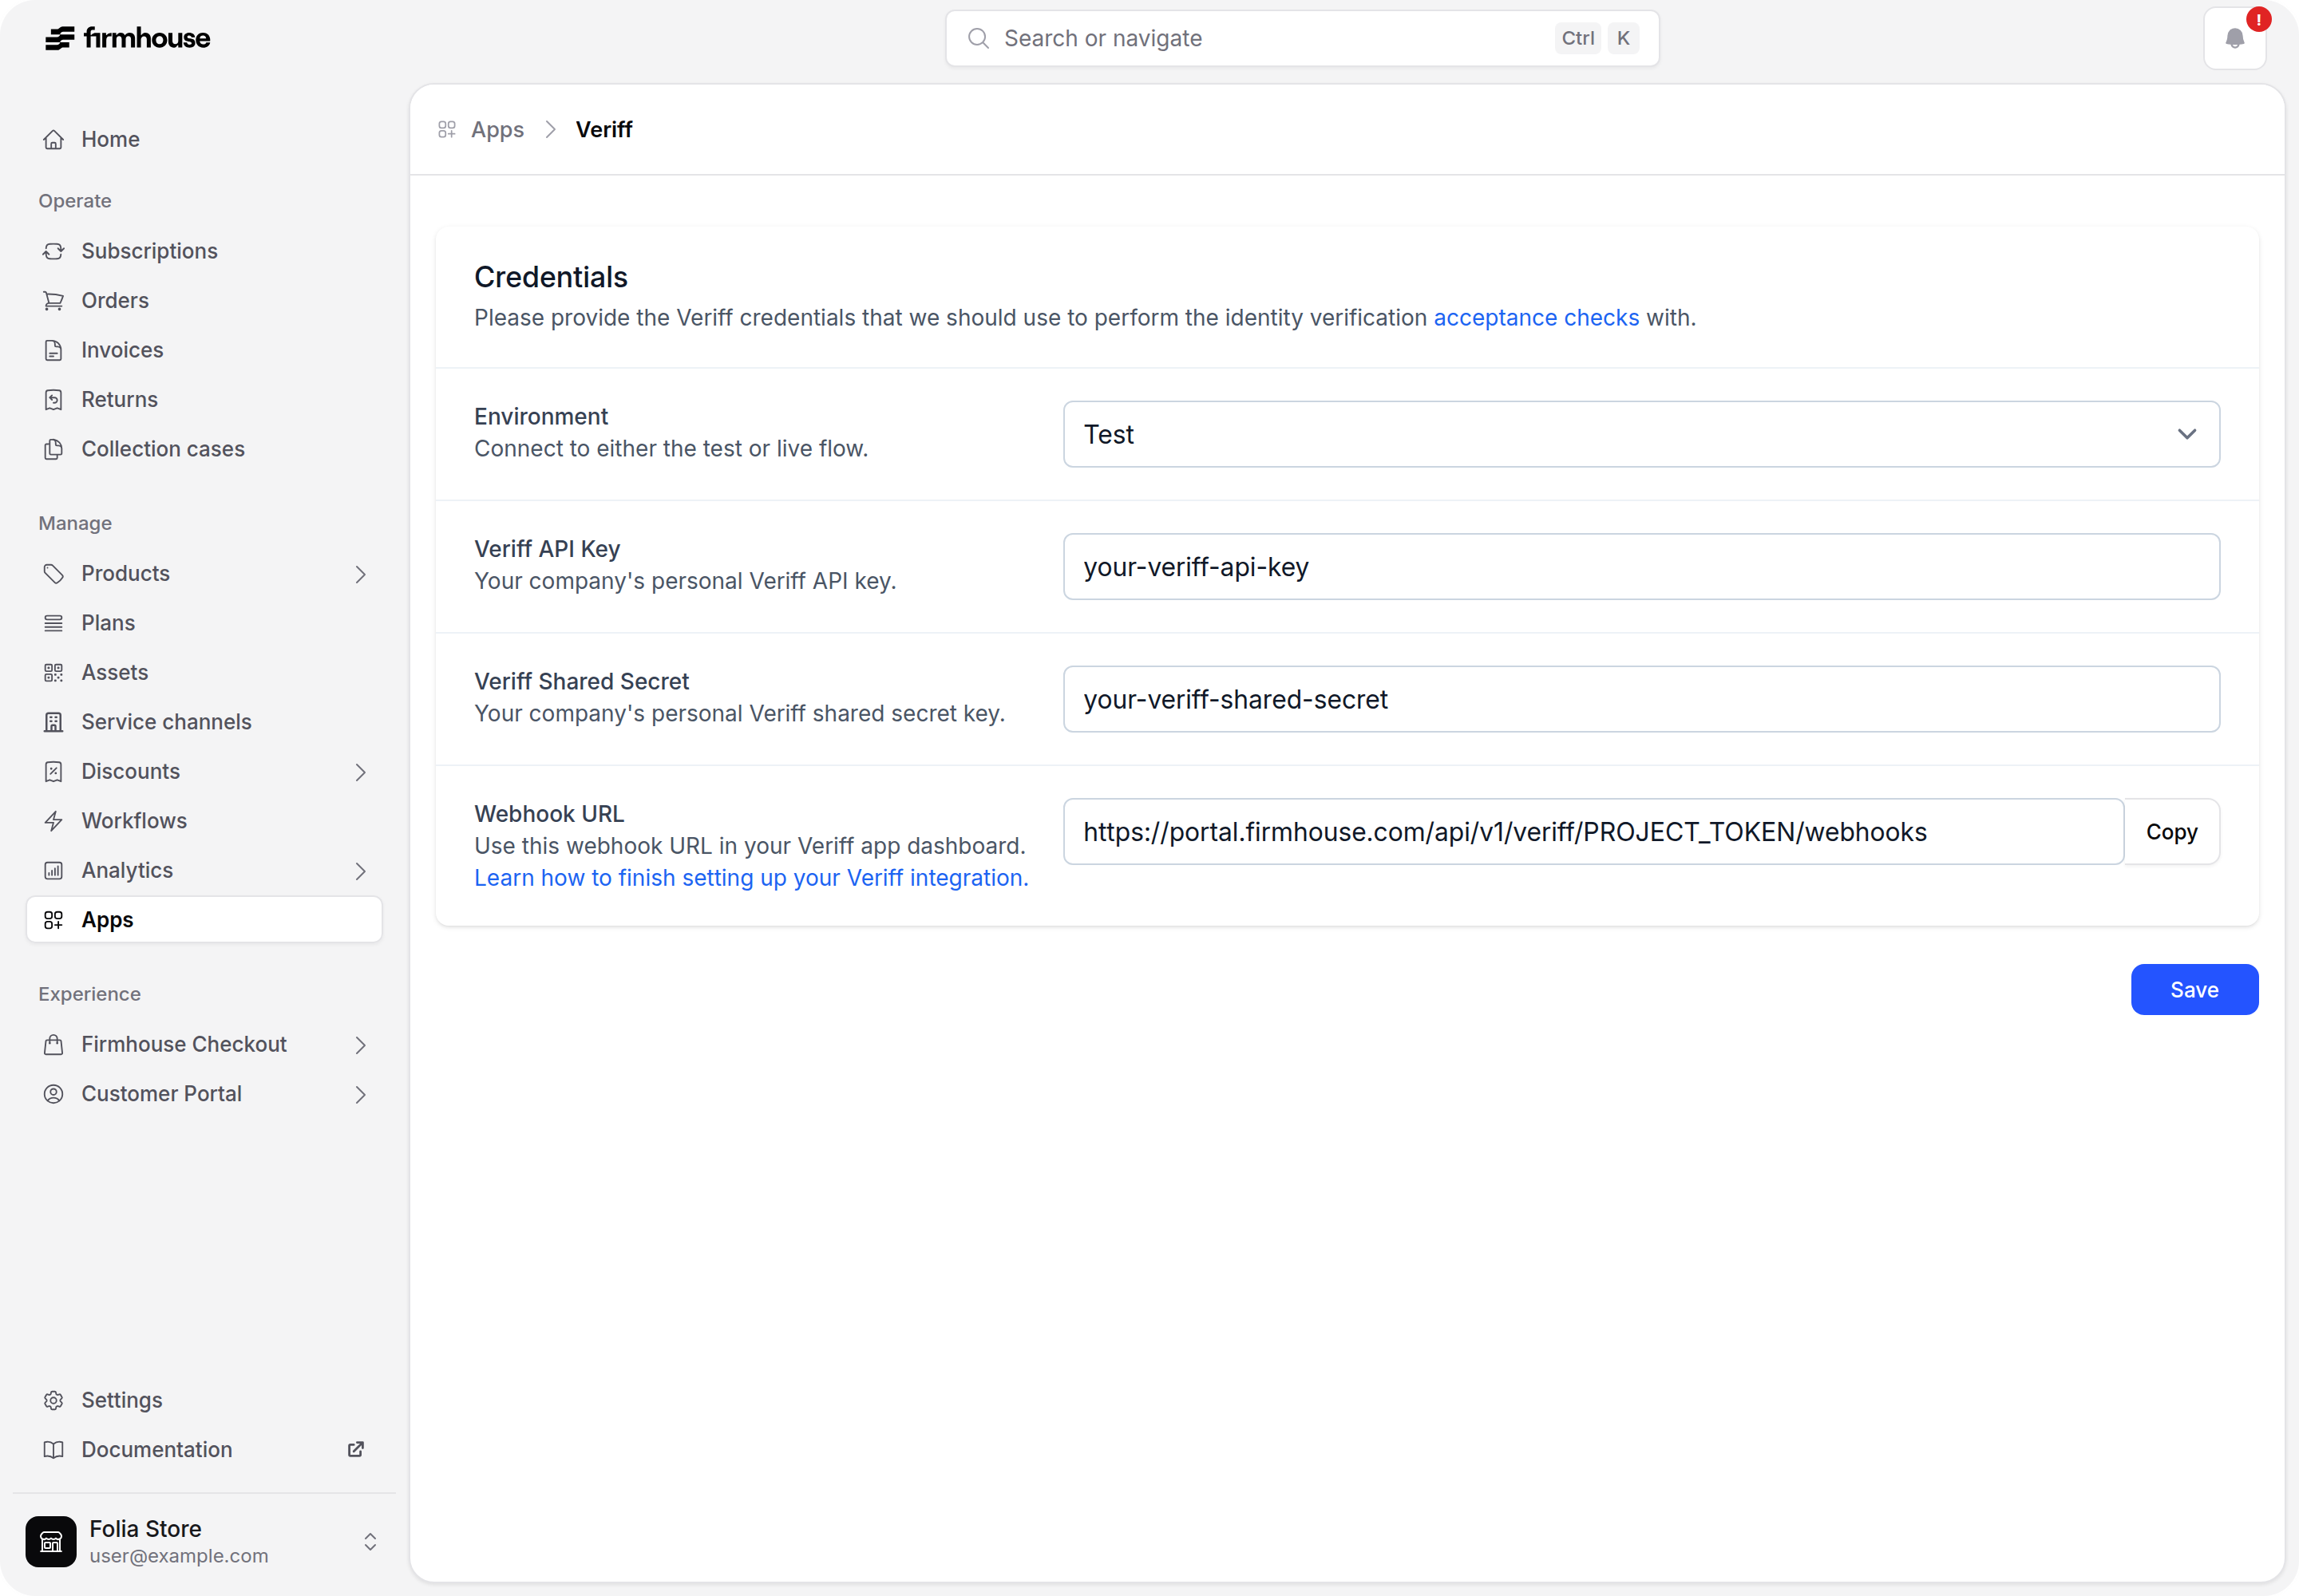
Task: Click the Folia Store avatar icon
Action: point(51,1541)
